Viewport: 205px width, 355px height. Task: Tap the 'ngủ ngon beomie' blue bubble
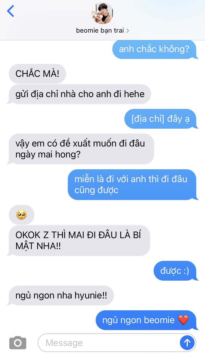(x=146, y=320)
